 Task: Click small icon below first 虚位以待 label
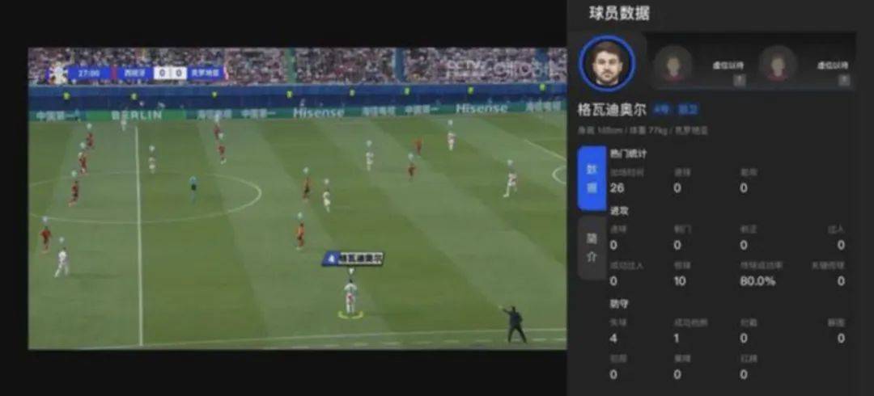tap(739, 81)
